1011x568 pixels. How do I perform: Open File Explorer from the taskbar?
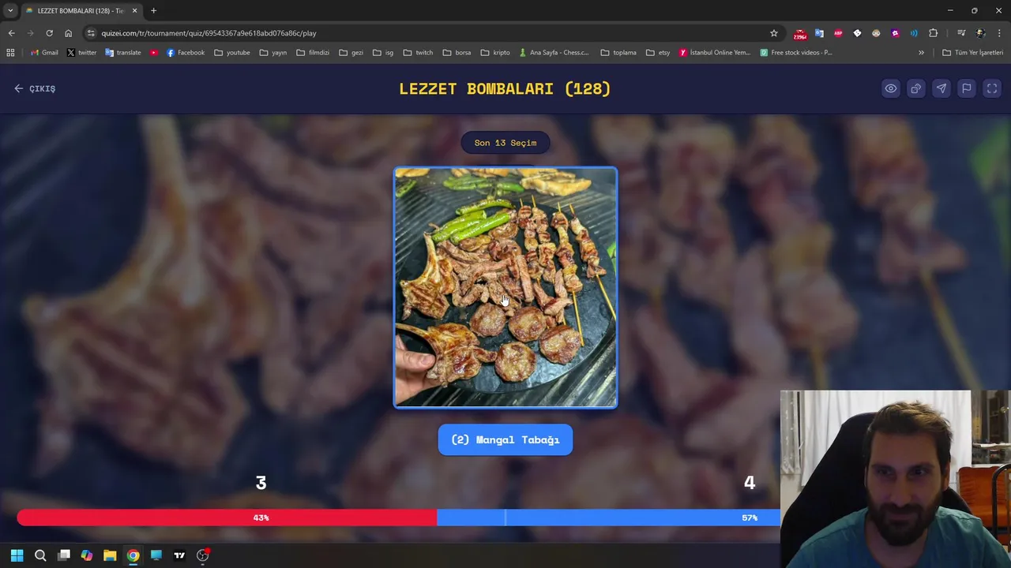[x=110, y=555]
